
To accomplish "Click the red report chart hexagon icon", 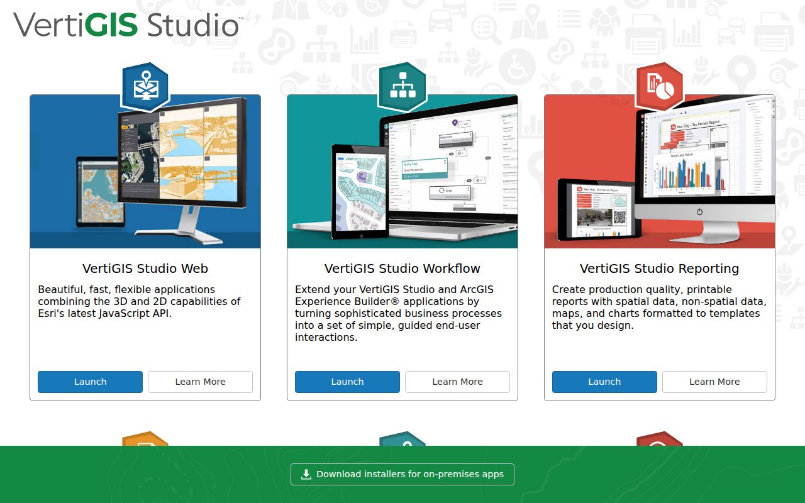I will pyautogui.click(x=660, y=87).
